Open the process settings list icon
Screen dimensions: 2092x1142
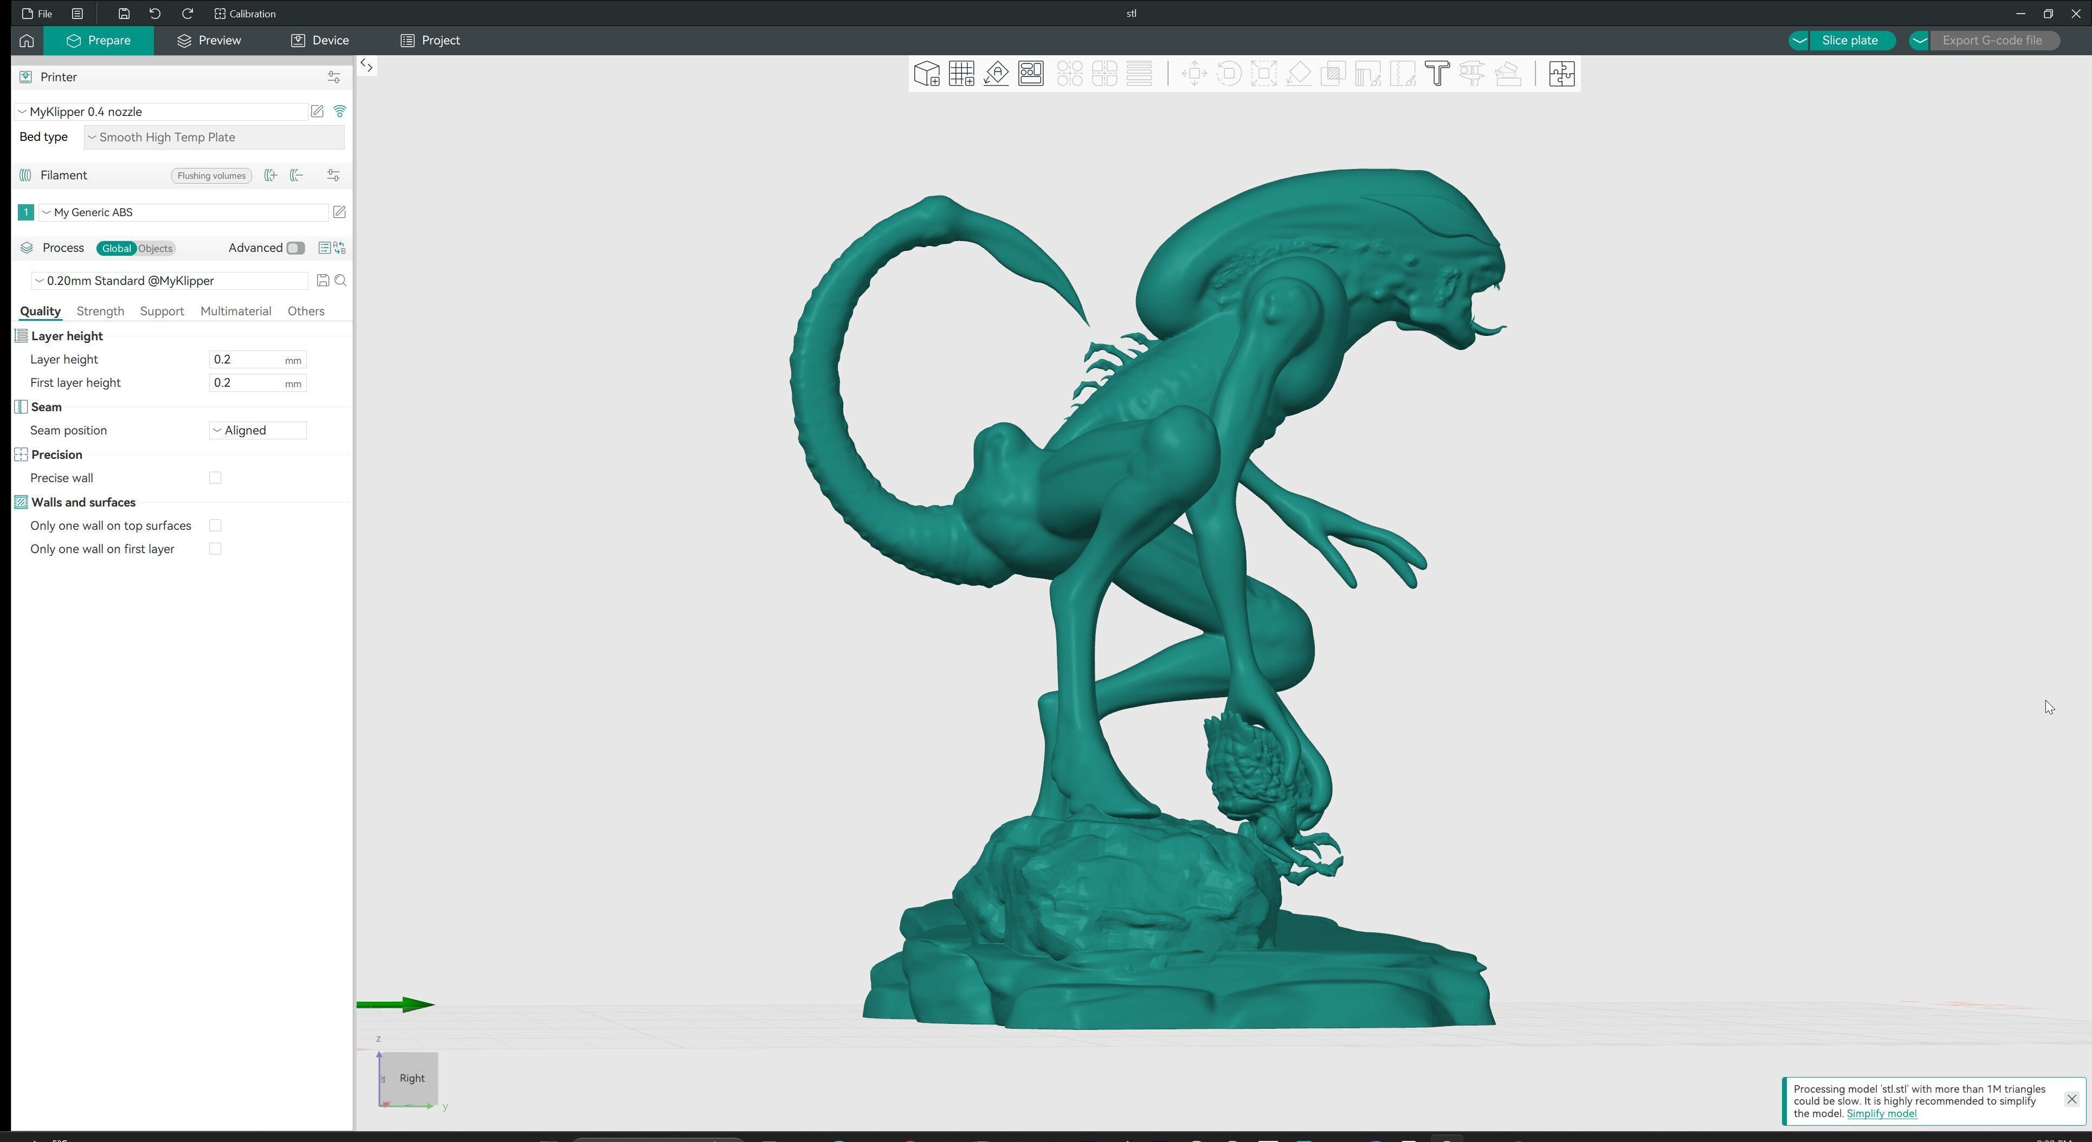324,248
